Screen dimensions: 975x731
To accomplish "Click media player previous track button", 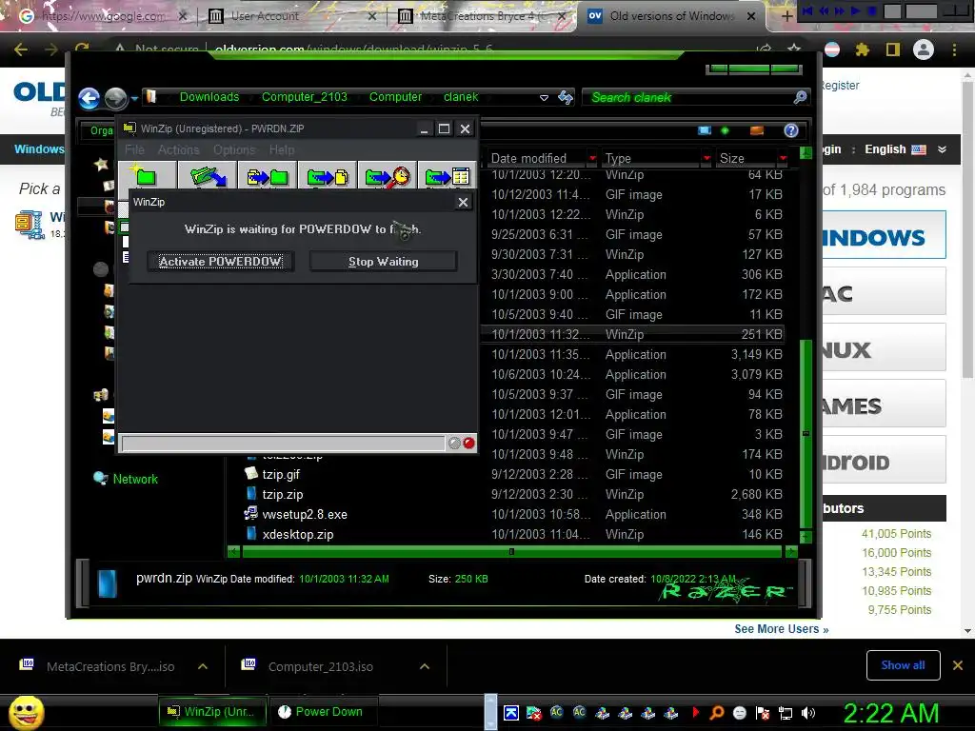I will [x=807, y=10].
